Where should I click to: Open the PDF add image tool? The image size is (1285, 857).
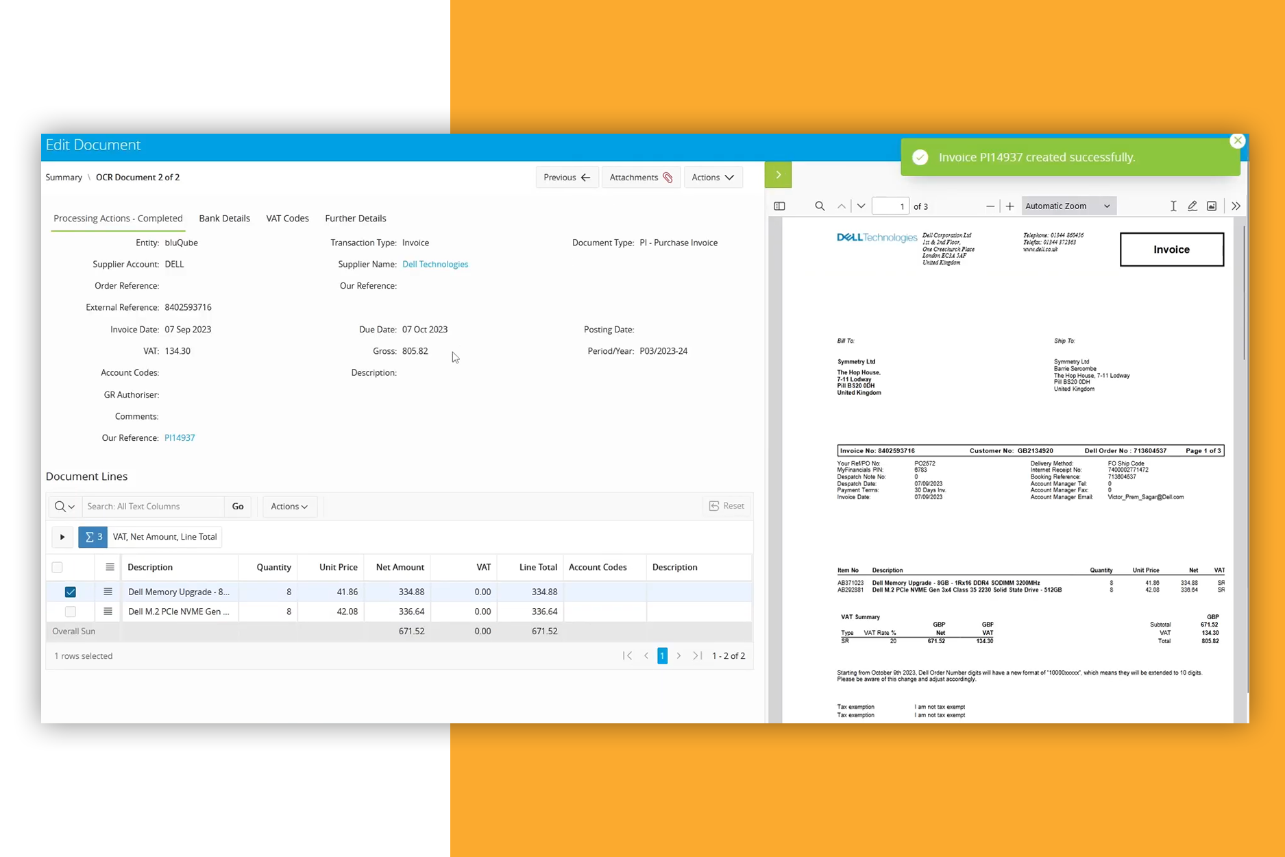coord(1212,206)
